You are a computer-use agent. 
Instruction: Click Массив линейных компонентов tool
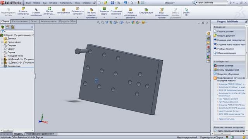(x=49, y=11)
